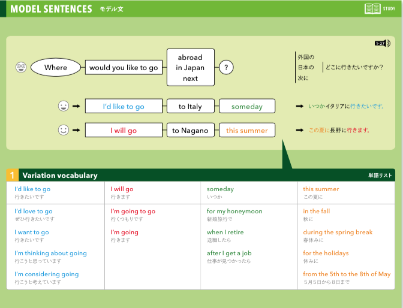Viewport: 403px width, 308px height.
Task: Click the yellow number 1 section badge
Action: coord(12,175)
